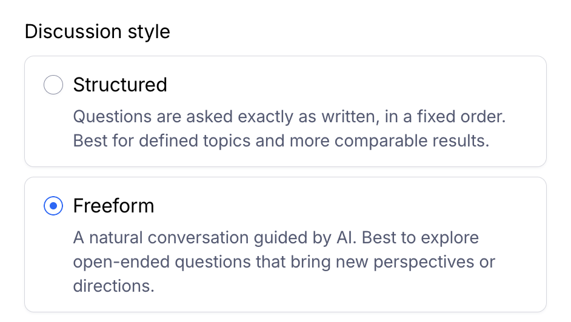Click the blue dot in Freeform radio
This screenshot has height=322, width=571.
coord(53,206)
